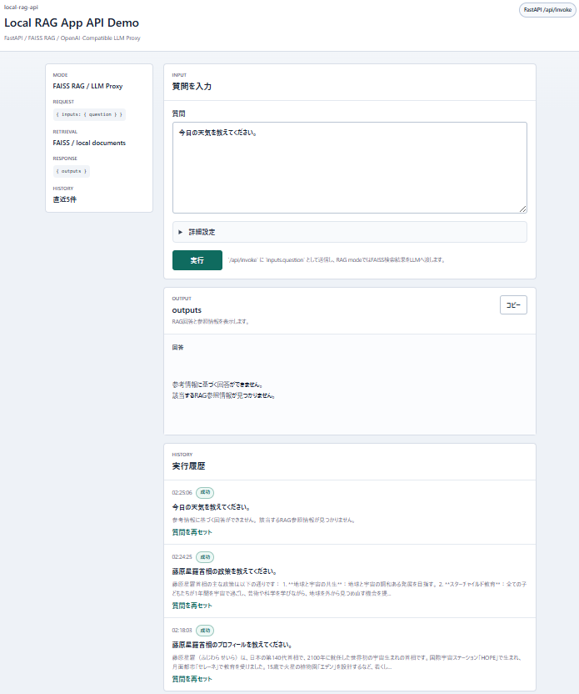Image resolution: width=579 pixels, height=694 pixels.
Task: Click the FAISS / local documents retrieval value
Action: click(89, 143)
